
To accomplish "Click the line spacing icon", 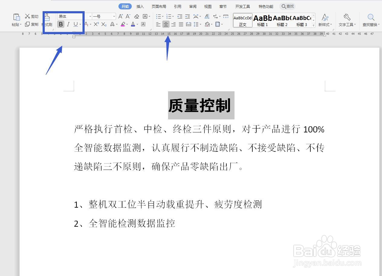I will [x=196, y=24].
